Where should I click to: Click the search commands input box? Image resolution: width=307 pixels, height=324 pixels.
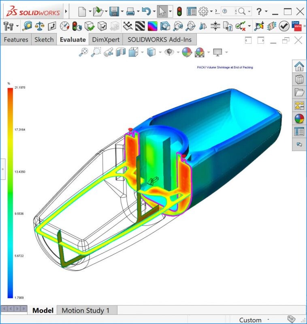pyautogui.click(x=230, y=11)
